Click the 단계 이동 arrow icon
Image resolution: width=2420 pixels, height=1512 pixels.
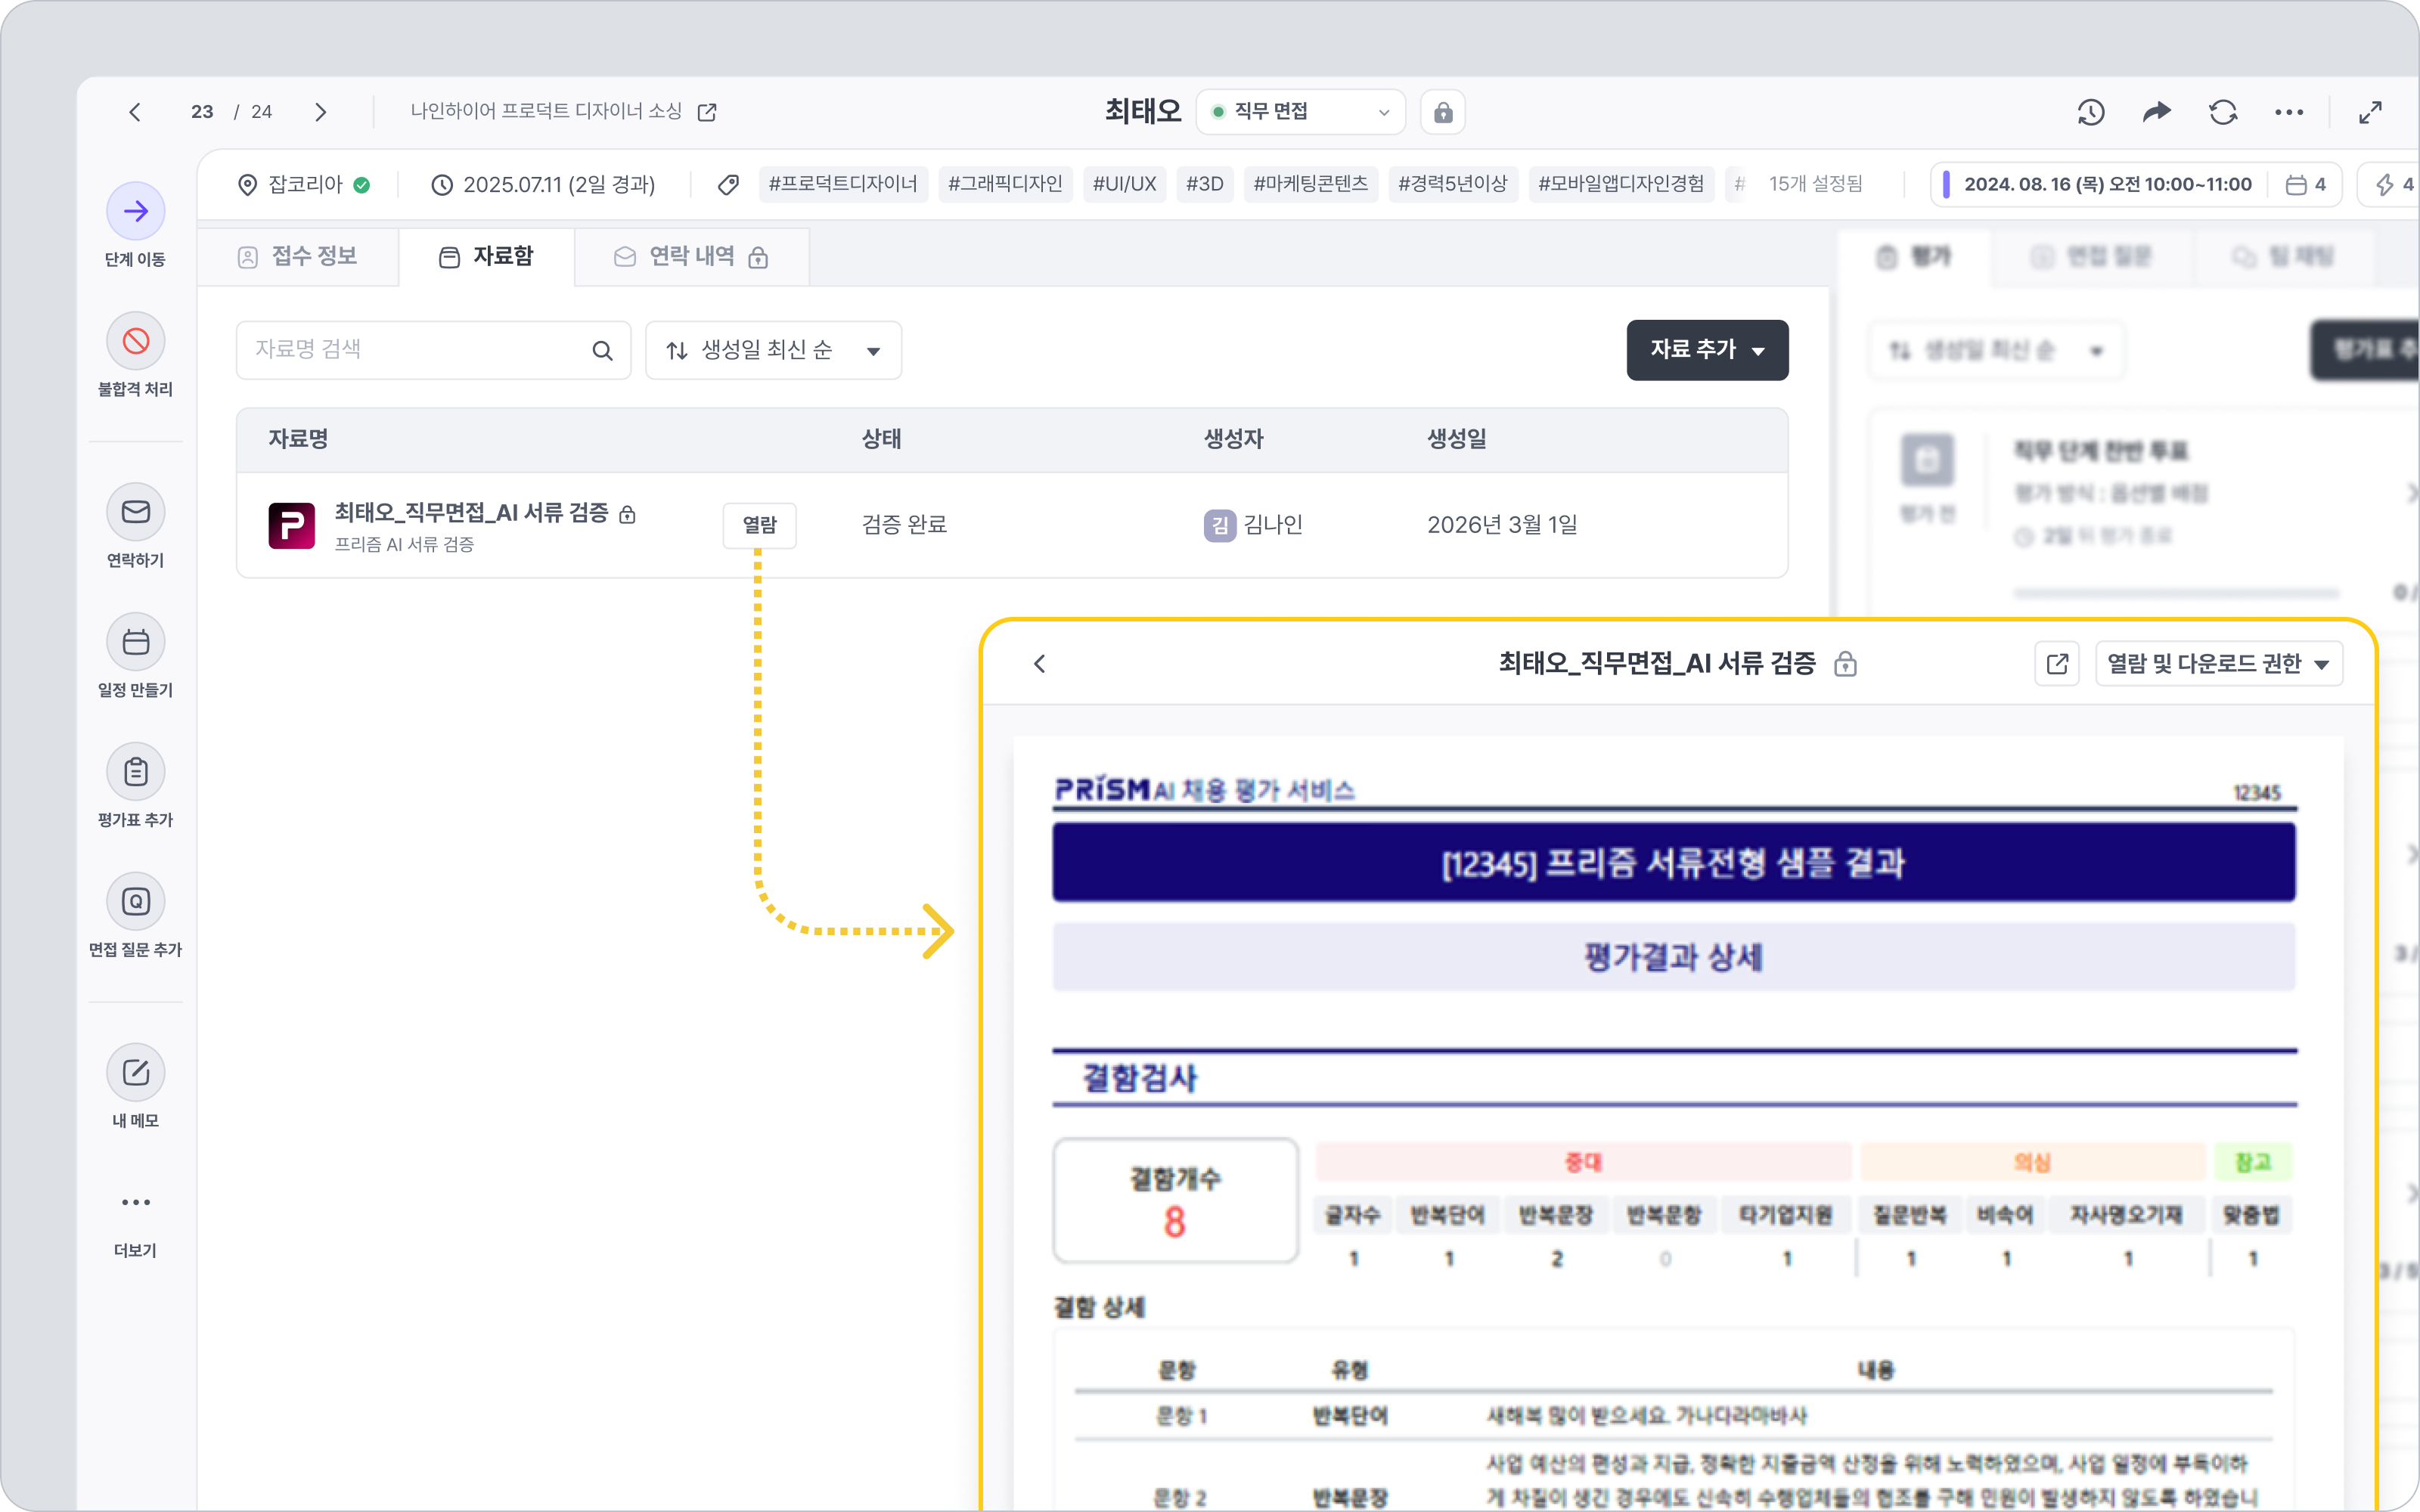(136, 211)
